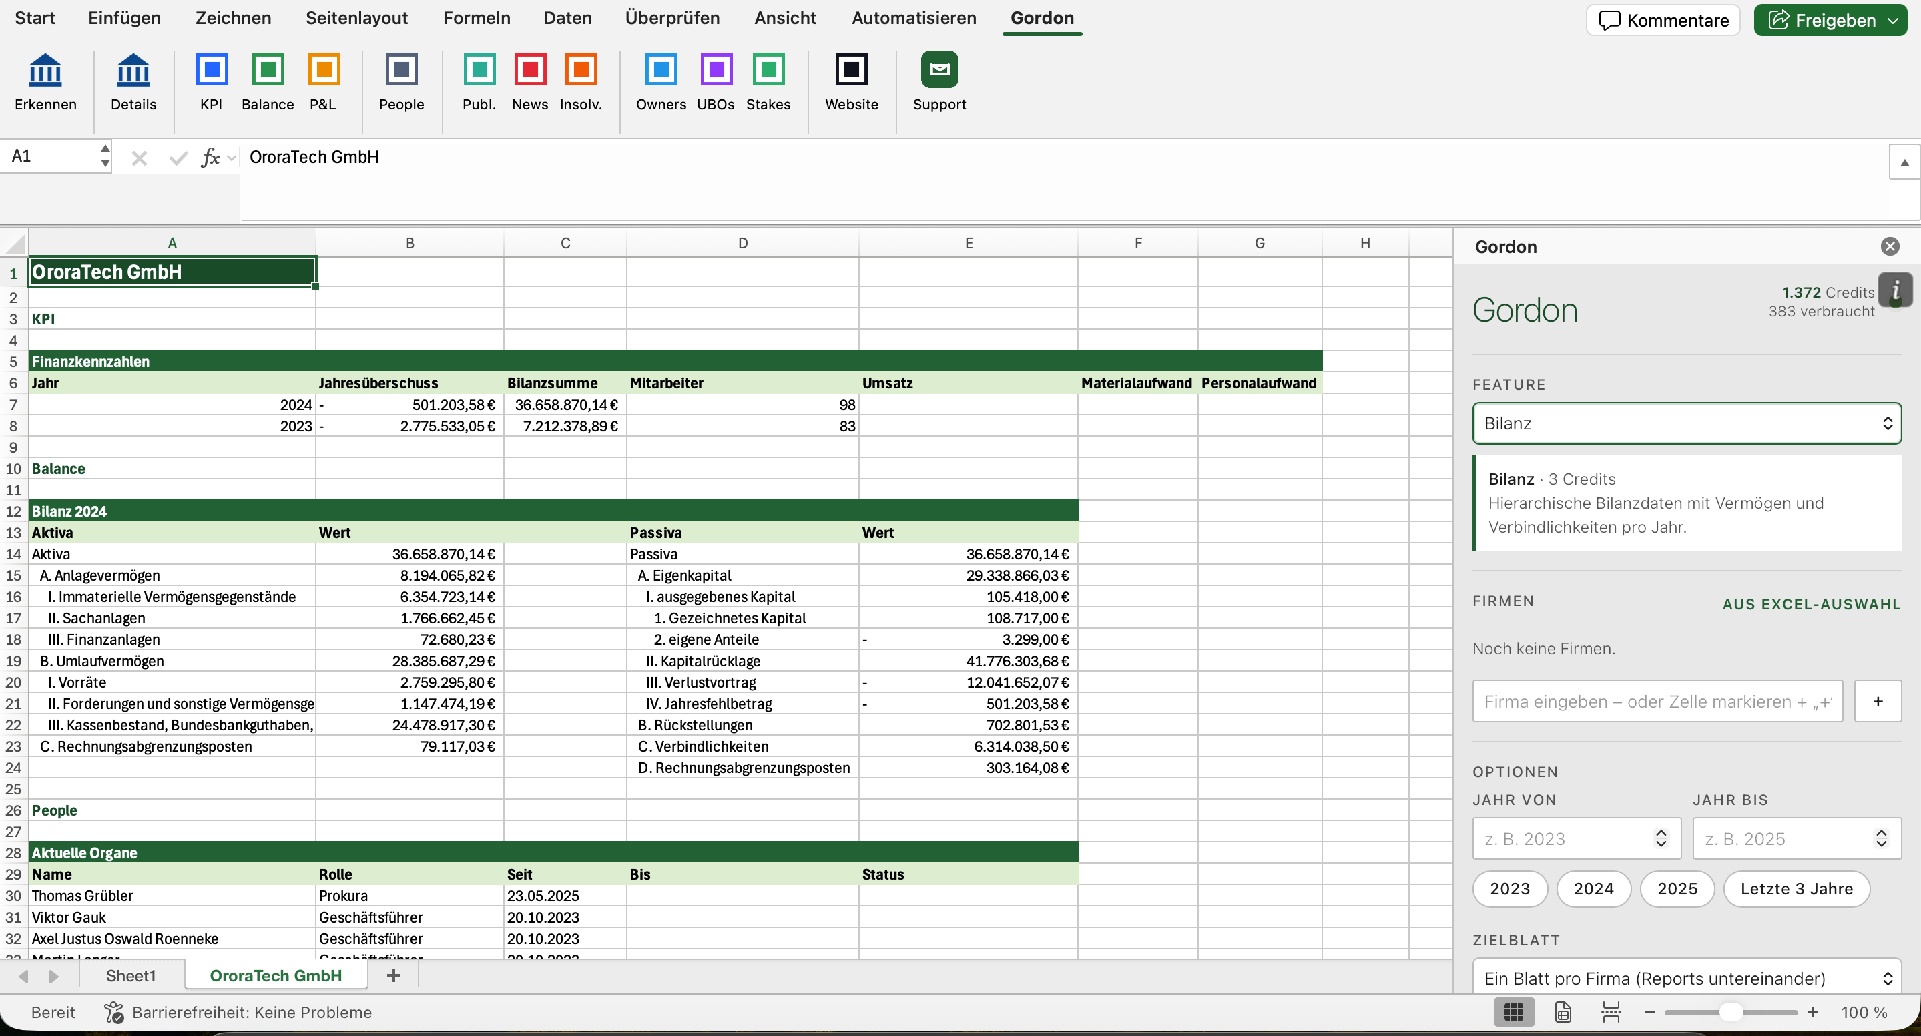1921x1036 pixels.
Task: Open the P&L ribbon icon
Action: tap(324, 70)
